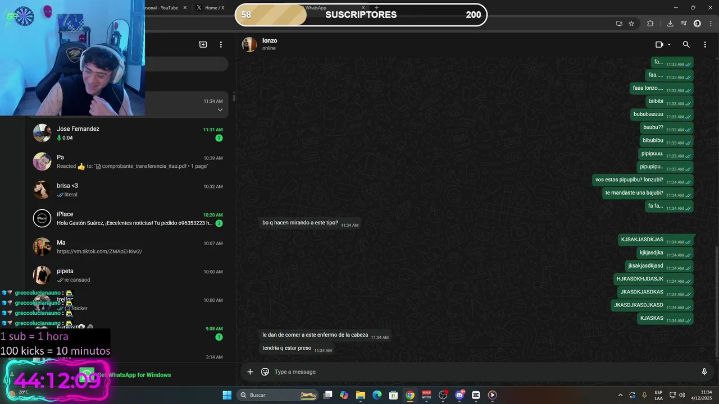Show hidden system tray icons
Viewport: 719px width, 404px height.
point(620,395)
